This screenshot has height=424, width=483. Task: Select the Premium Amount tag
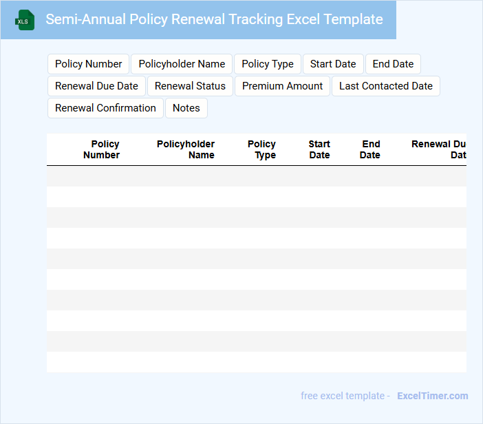coord(282,86)
